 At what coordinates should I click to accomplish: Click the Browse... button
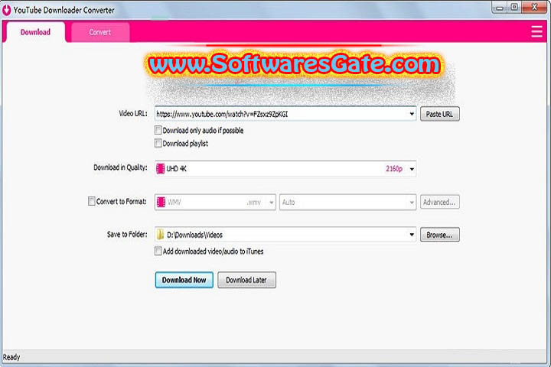point(439,235)
